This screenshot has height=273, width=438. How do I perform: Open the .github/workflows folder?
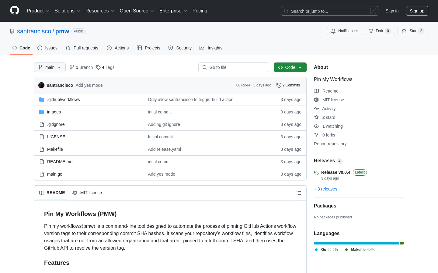coord(64,99)
